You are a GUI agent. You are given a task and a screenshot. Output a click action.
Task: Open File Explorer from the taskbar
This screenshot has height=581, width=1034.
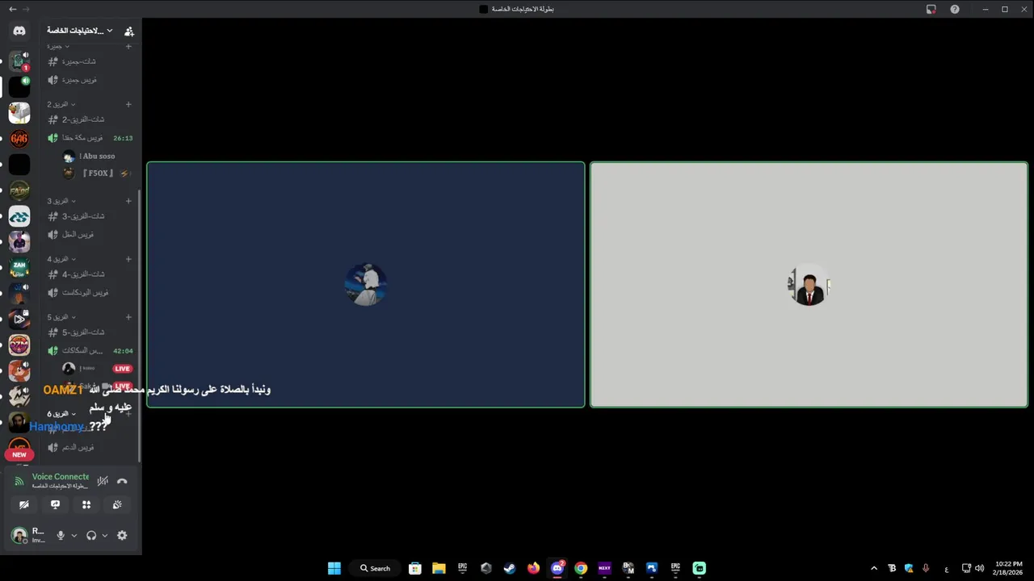(x=439, y=568)
